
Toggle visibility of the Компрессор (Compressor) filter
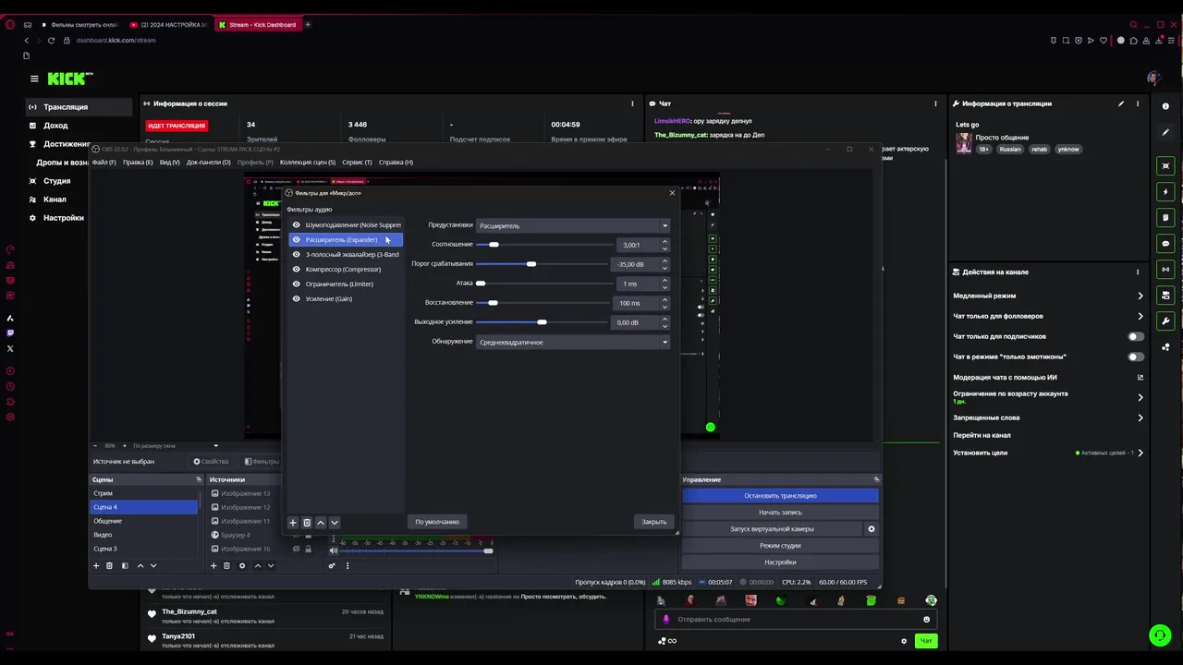[297, 269]
